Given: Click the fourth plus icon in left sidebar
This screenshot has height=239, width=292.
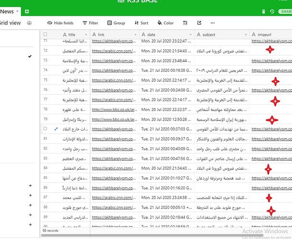Looking at the screenshot, I should point(30,215).
